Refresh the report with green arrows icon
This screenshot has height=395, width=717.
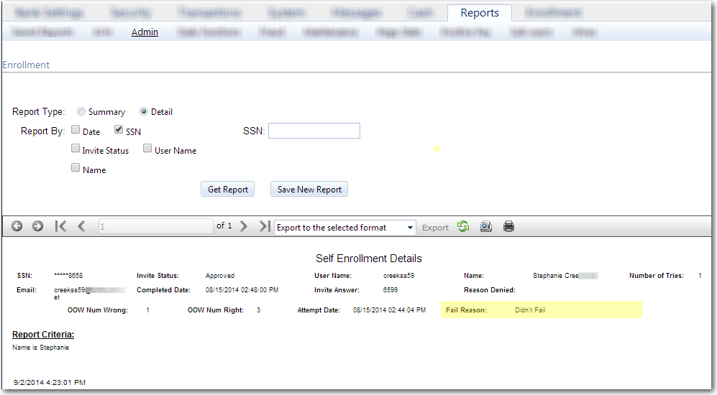463,226
